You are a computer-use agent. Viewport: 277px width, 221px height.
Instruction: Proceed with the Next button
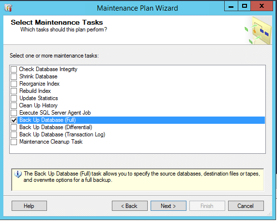pos(169,206)
